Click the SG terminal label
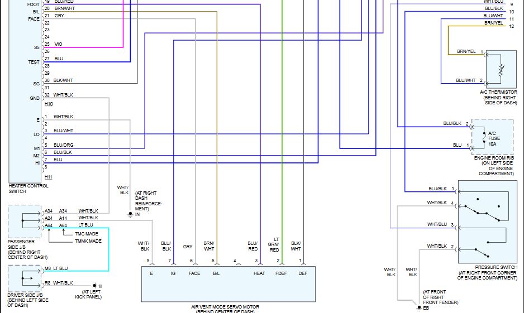Image resolution: width=524 pixels, height=313 pixels. [x=36, y=84]
